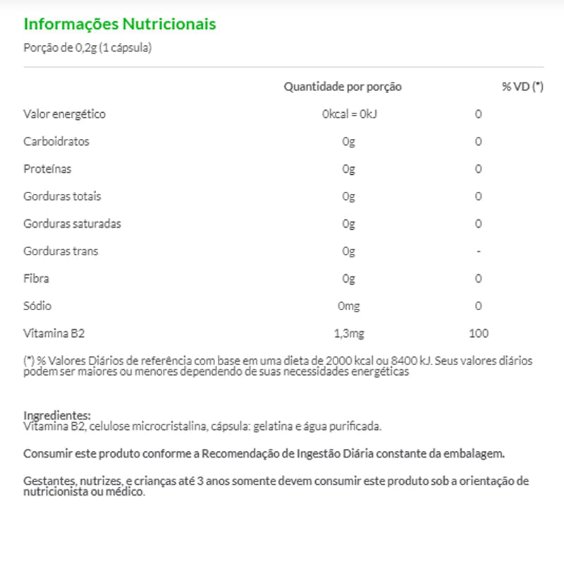Click the % VD (*) column header

[522, 87]
